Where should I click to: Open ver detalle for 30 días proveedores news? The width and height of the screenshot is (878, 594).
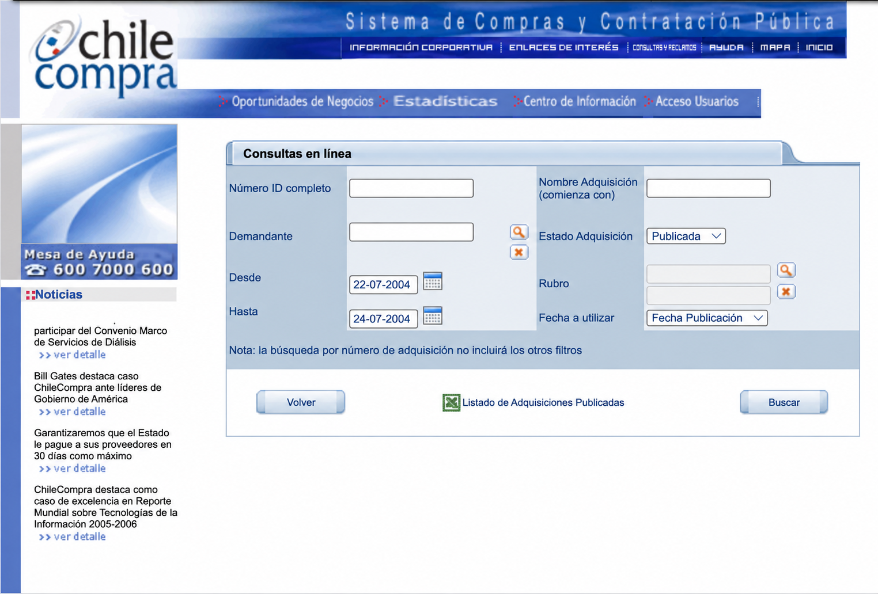[72, 469]
